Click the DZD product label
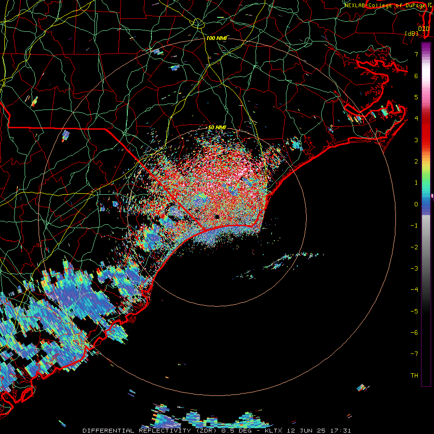 423,28
